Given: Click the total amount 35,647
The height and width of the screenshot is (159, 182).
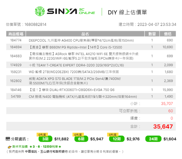Looking at the screenshot, I should pos(163,126).
